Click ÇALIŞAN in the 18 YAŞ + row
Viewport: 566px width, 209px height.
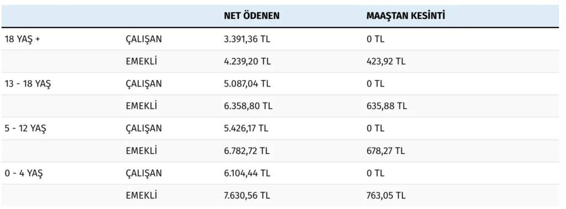[x=144, y=39]
